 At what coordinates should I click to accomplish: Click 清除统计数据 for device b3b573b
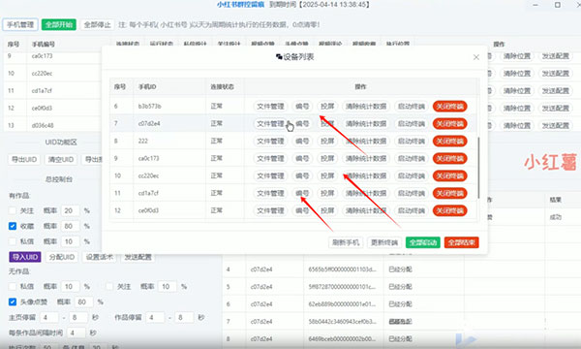coord(366,107)
